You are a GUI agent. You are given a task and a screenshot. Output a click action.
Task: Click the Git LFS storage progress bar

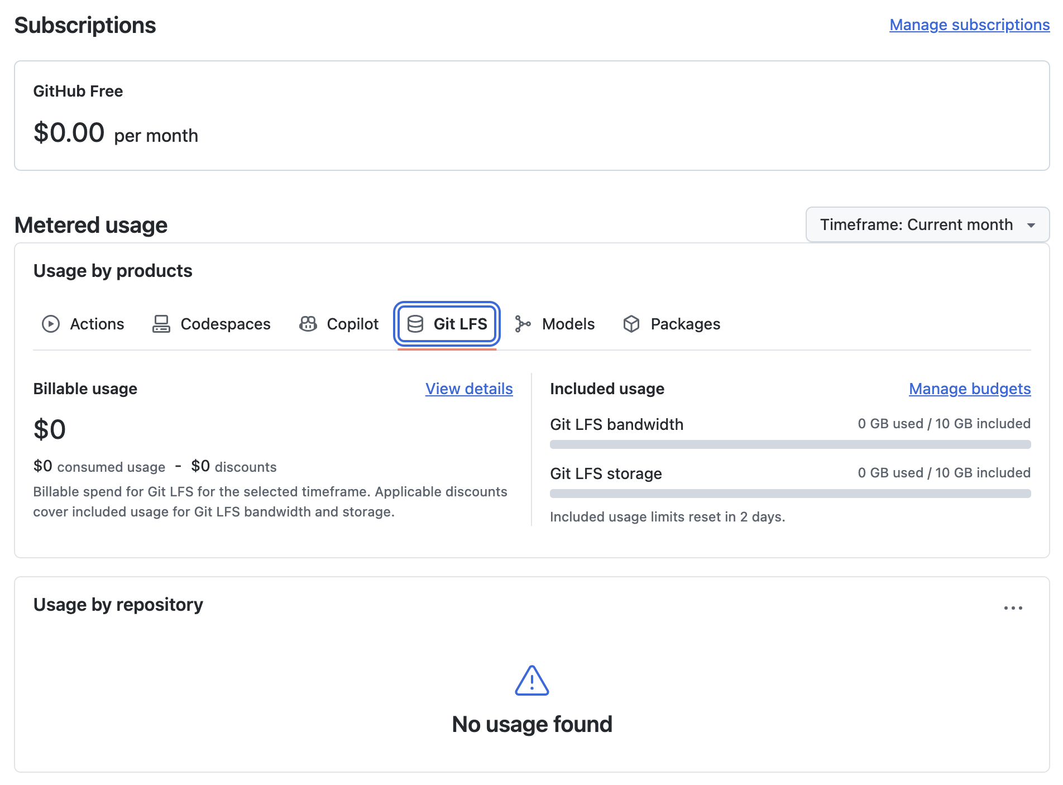(x=790, y=494)
